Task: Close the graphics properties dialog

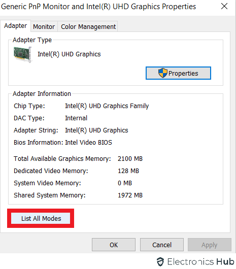Action: tap(224, 7)
